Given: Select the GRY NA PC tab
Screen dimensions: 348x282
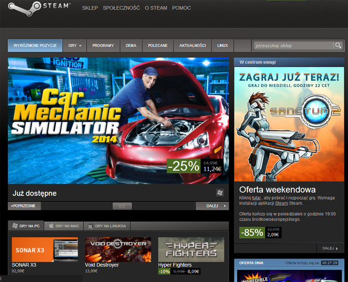Looking at the screenshot, I should click(26, 226).
